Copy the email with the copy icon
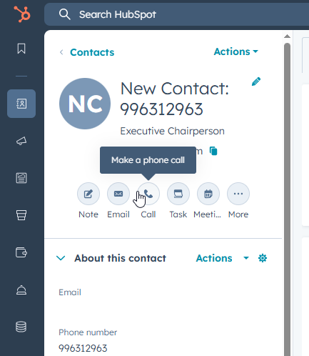The height and width of the screenshot is (356, 309). click(x=213, y=151)
